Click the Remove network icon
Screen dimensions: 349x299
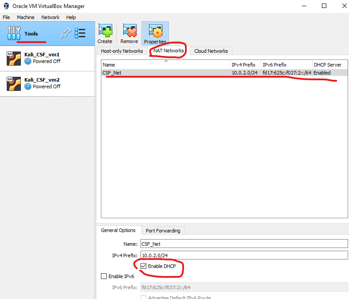click(129, 31)
